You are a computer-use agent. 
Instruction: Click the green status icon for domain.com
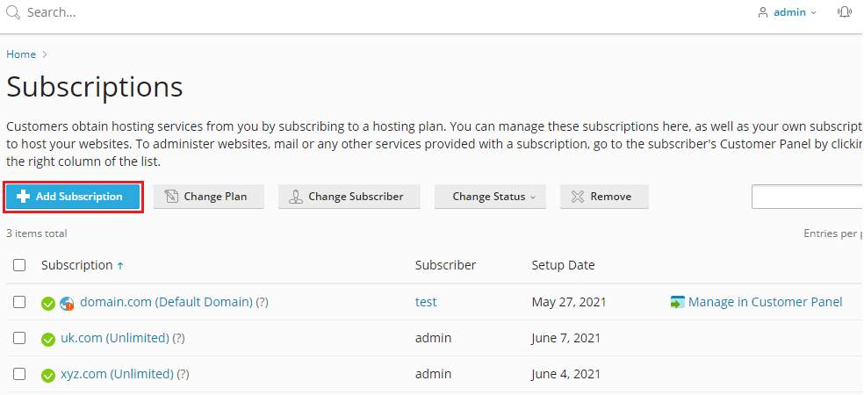[49, 304]
